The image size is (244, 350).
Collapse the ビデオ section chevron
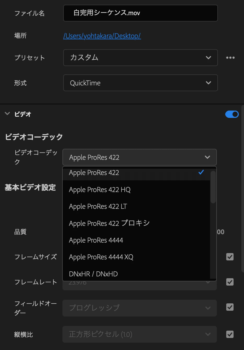click(x=7, y=114)
